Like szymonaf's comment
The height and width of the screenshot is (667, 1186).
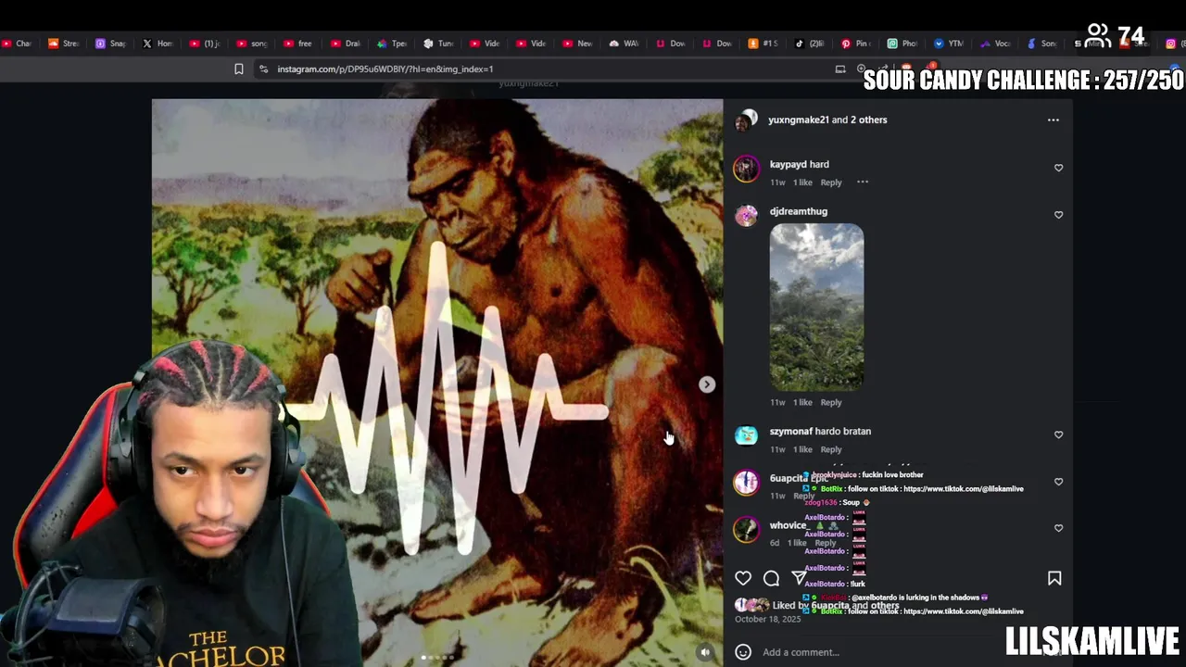(1058, 434)
